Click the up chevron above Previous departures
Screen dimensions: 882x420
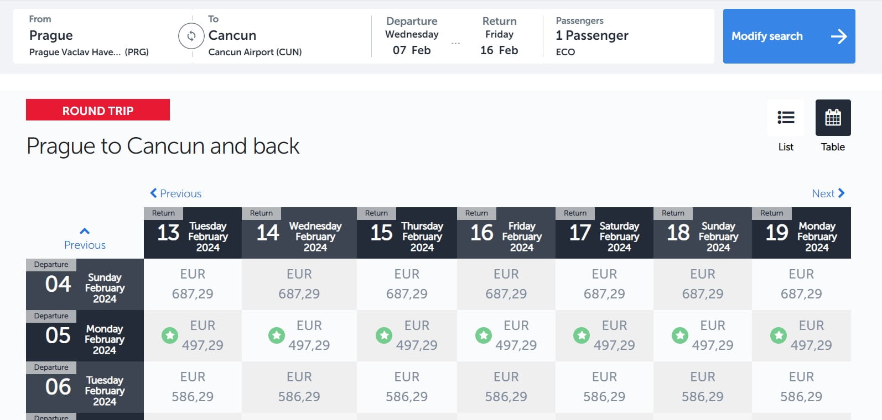(85, 231)
